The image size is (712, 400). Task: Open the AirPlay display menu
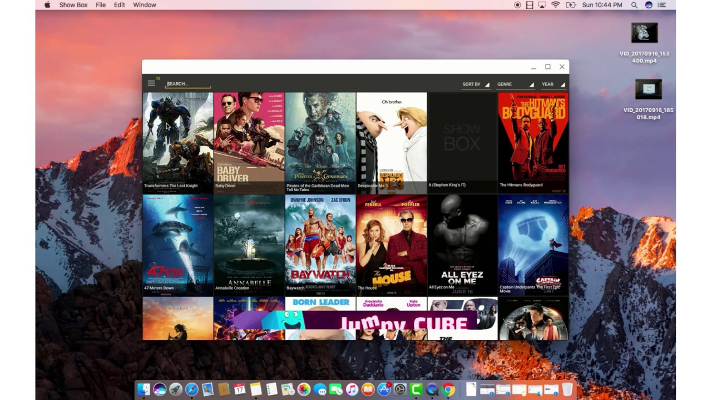pos(542,5)
